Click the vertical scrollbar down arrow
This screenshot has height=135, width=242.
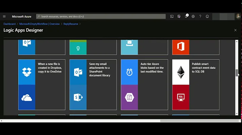coord(237,114)
